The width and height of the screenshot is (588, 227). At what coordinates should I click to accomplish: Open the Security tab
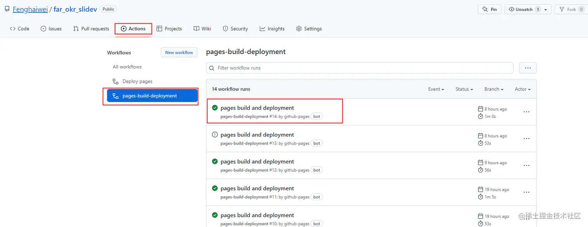(235, 29)
